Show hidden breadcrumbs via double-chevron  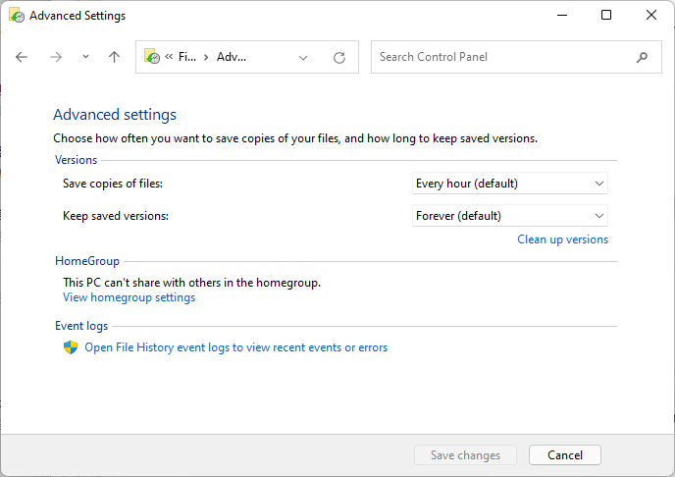point(169,57)
